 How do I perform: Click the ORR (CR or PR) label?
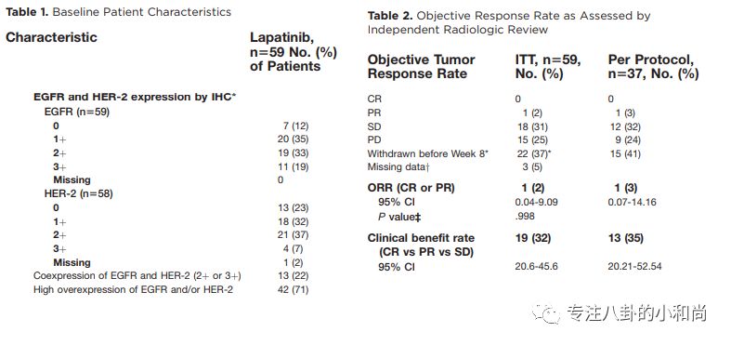[x=411, y=188]
